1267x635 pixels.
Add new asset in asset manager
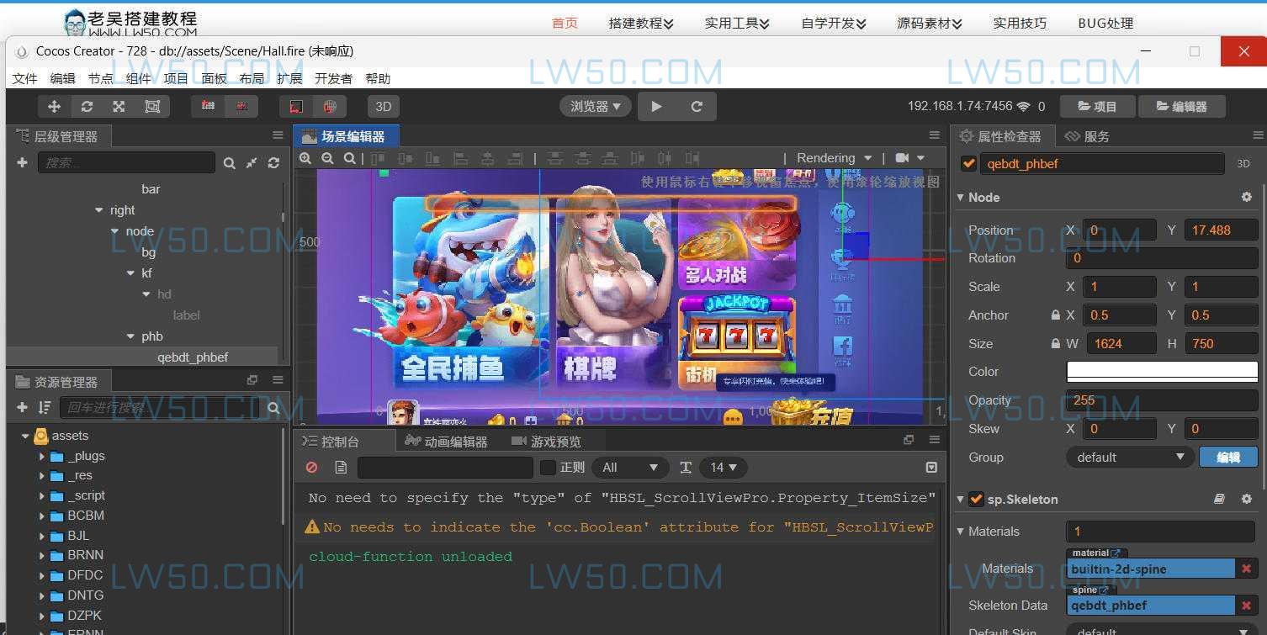[x=22, y=408]
